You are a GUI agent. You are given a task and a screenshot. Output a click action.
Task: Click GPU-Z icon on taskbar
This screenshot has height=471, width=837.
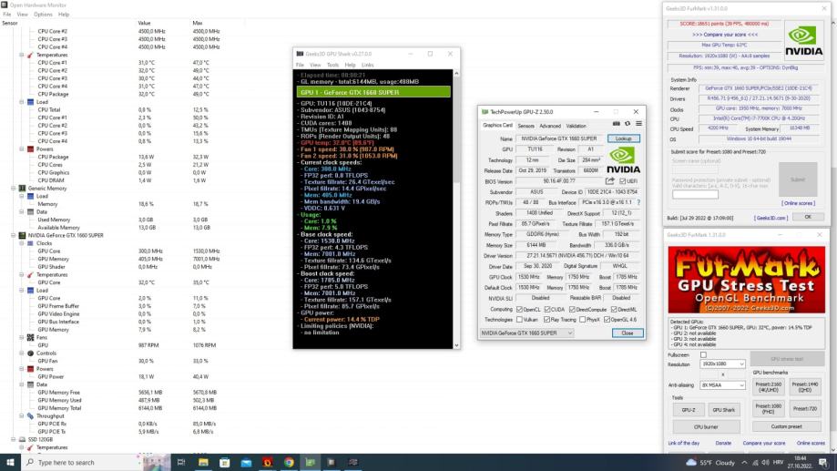click(311, 462)
